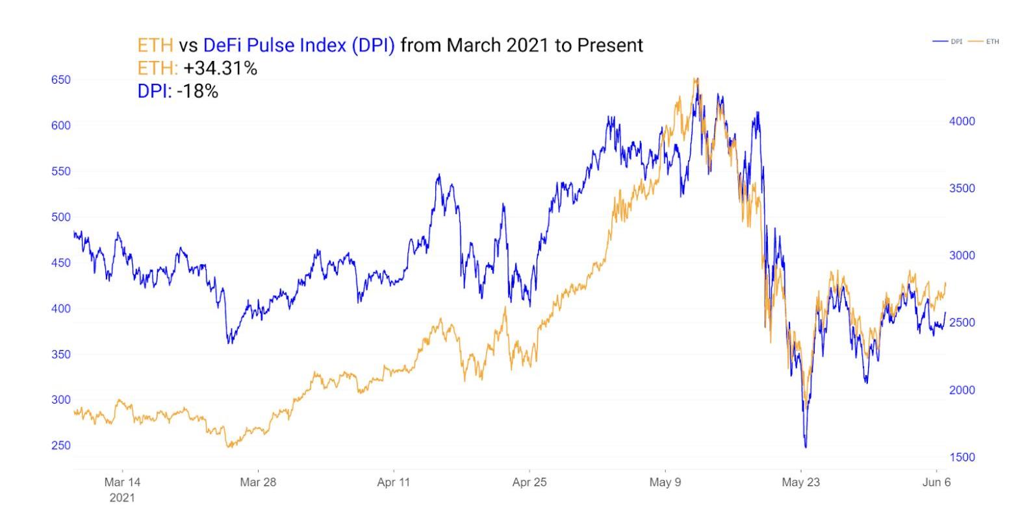Click the orange 'ETH' word in chart title
This screenshot has height=510, width=1020.
pyautogui.click(x=155, y=45)
